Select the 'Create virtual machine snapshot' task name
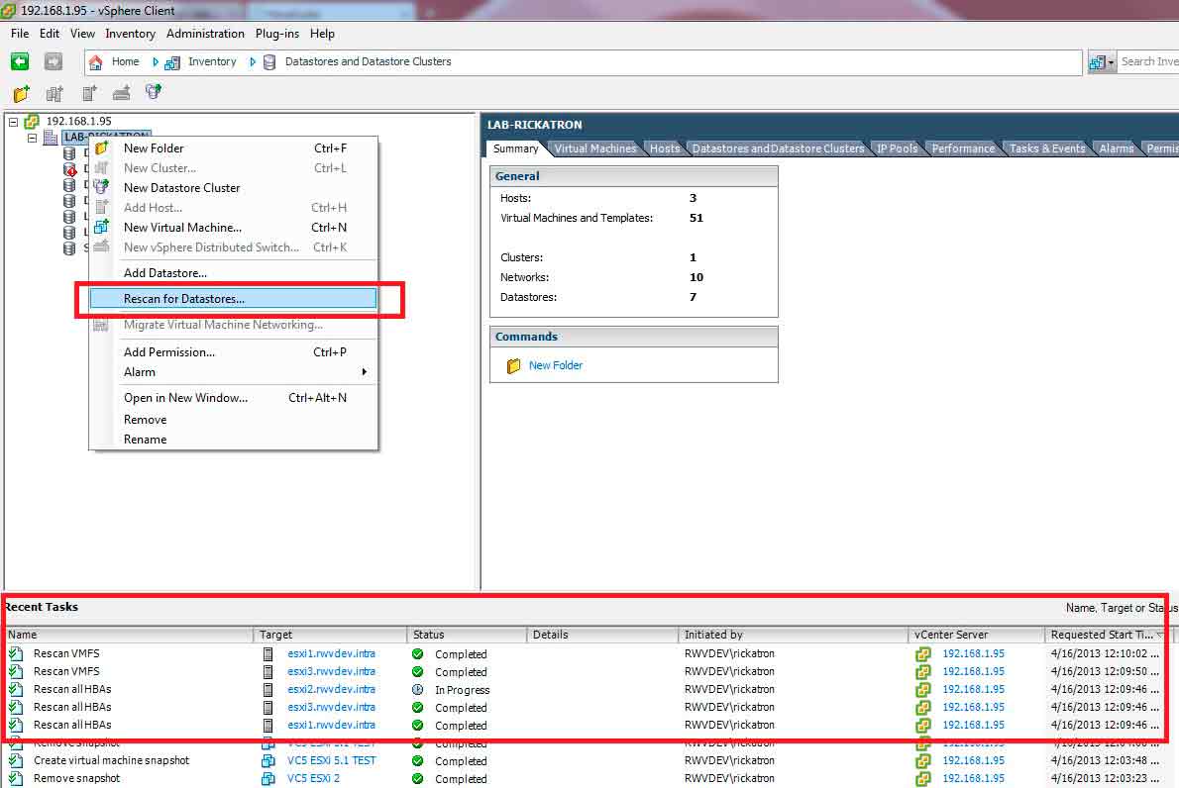 (x=111, y=760)
